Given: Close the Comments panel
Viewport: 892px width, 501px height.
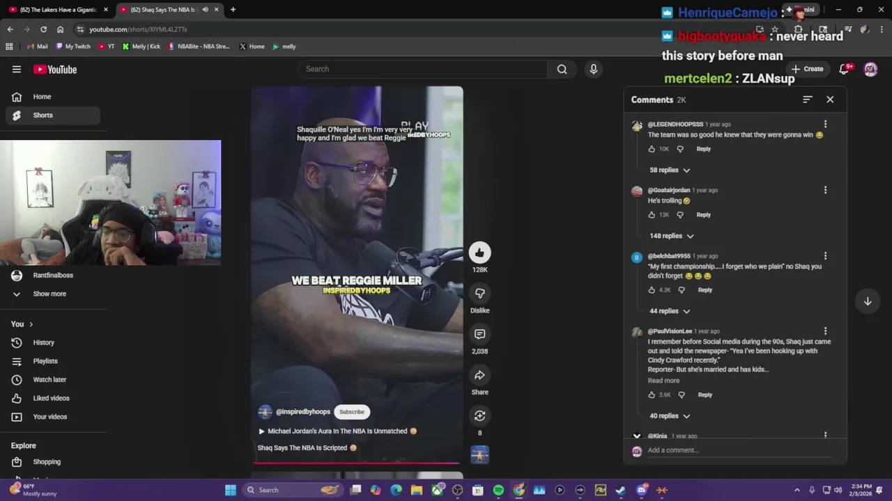Looking at the screenshot, I should point(830,100).
